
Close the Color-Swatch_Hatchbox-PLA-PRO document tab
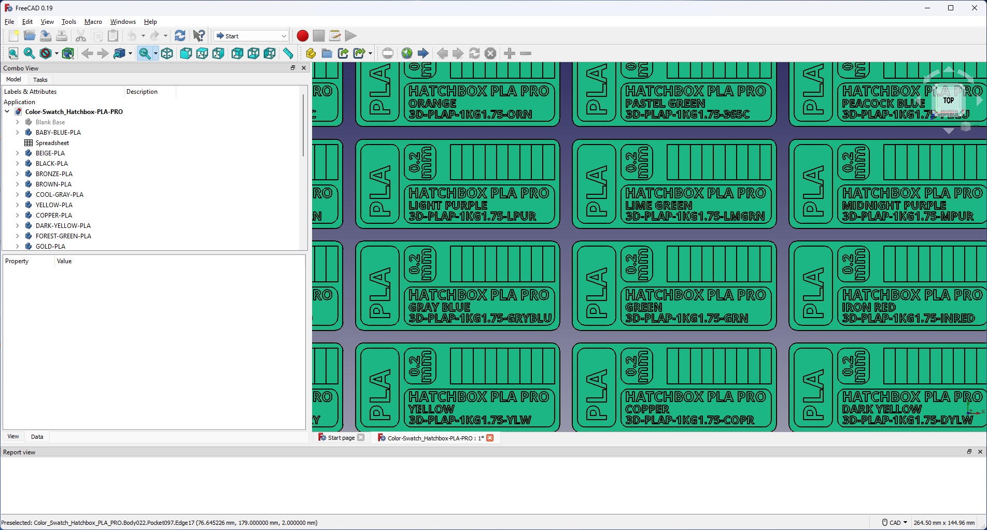(x=490, y=438)
